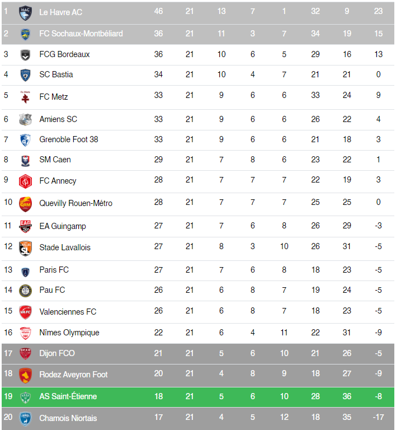396x430 pixels.
Task: Click the SC Bastia club badge
Action: 25,75
